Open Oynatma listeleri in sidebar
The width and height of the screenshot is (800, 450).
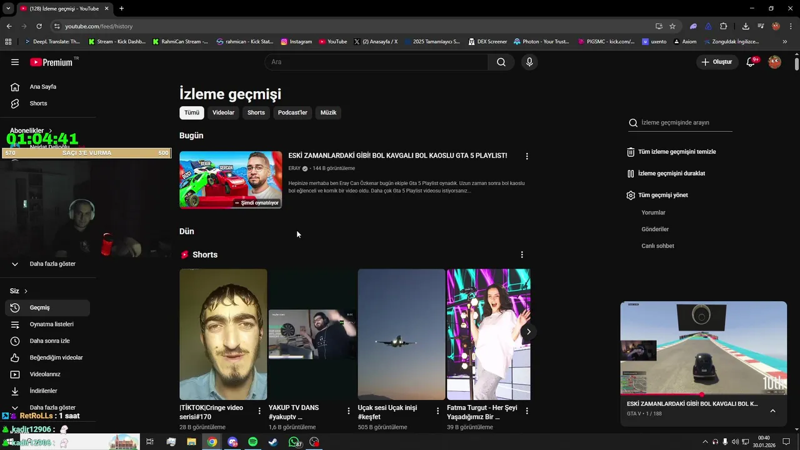point(47,324)
